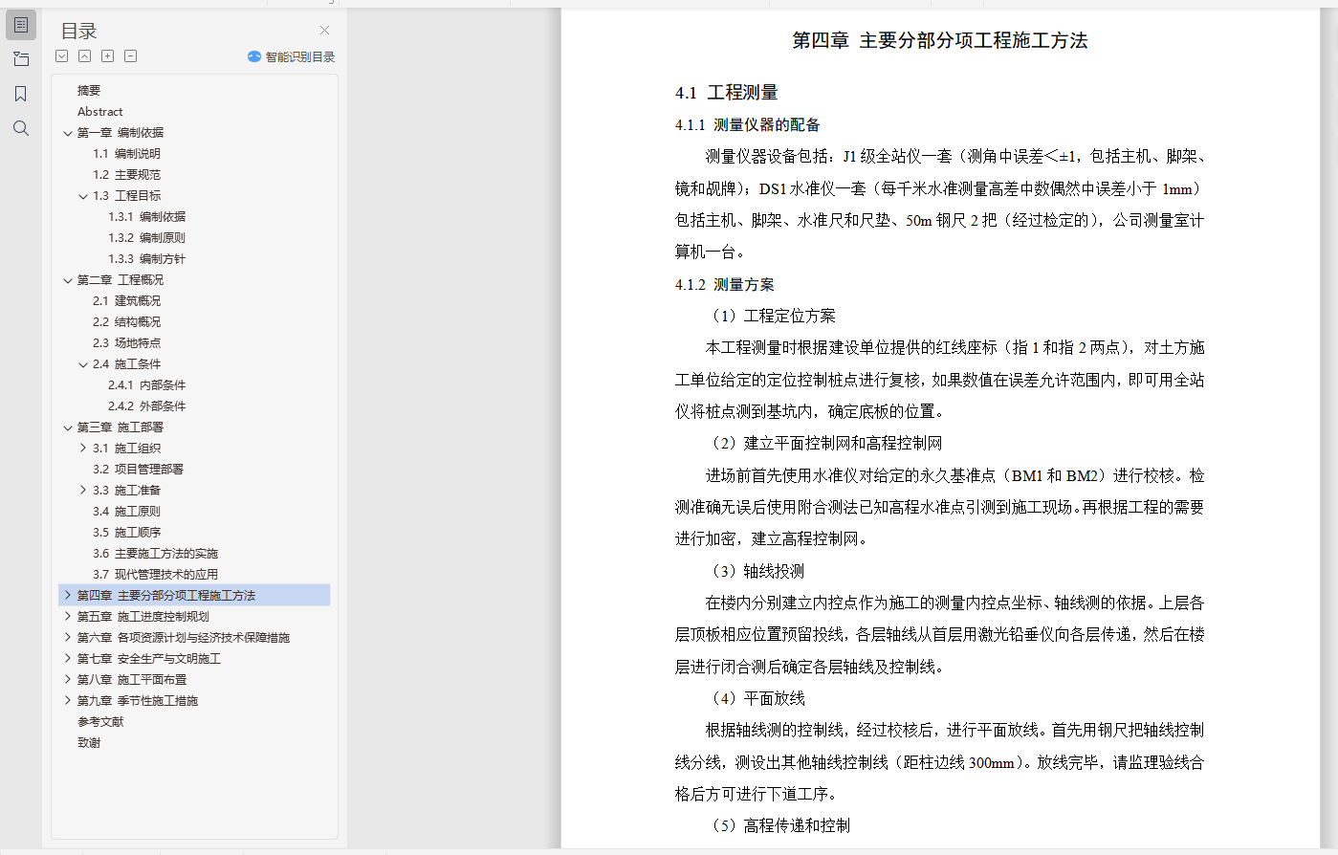Click the up-chevron box icon under 目录 title
Screen dimensions: 1338x855
[x=85, y=56]
